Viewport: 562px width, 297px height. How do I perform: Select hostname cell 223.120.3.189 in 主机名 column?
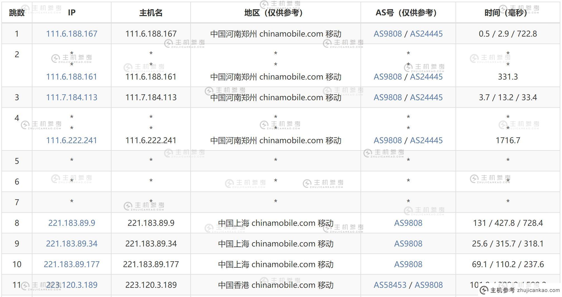click(151, 285)
